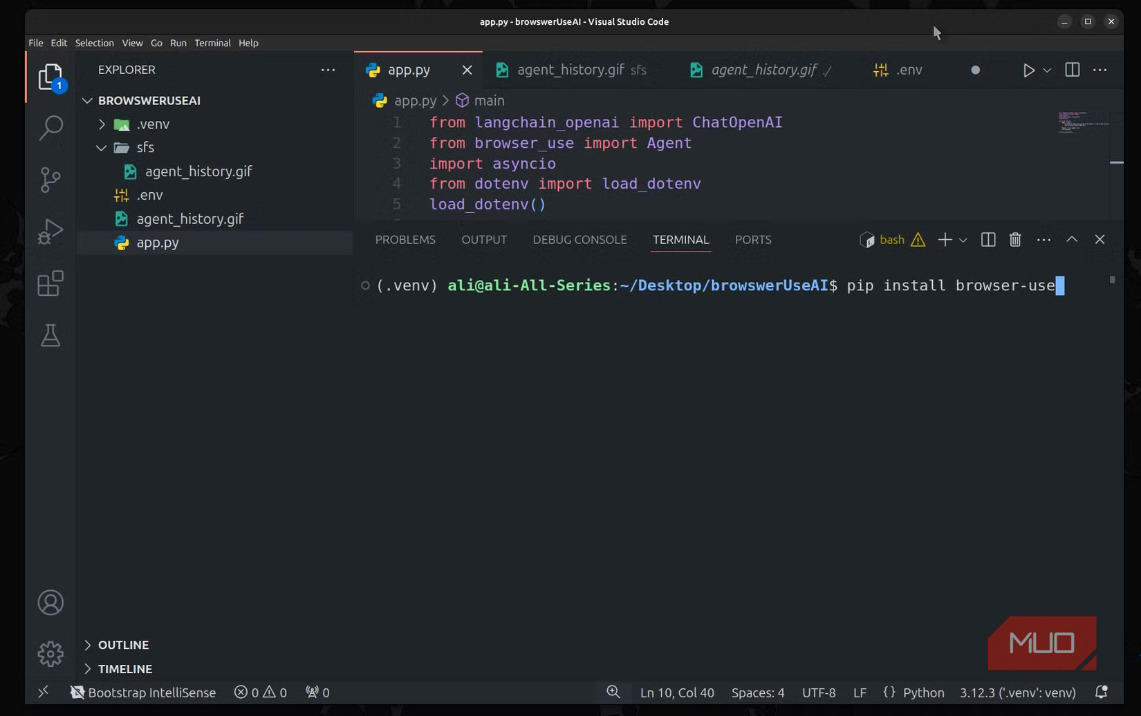Switch to the DEBUG CONSOLE tab

click(579, 240)
